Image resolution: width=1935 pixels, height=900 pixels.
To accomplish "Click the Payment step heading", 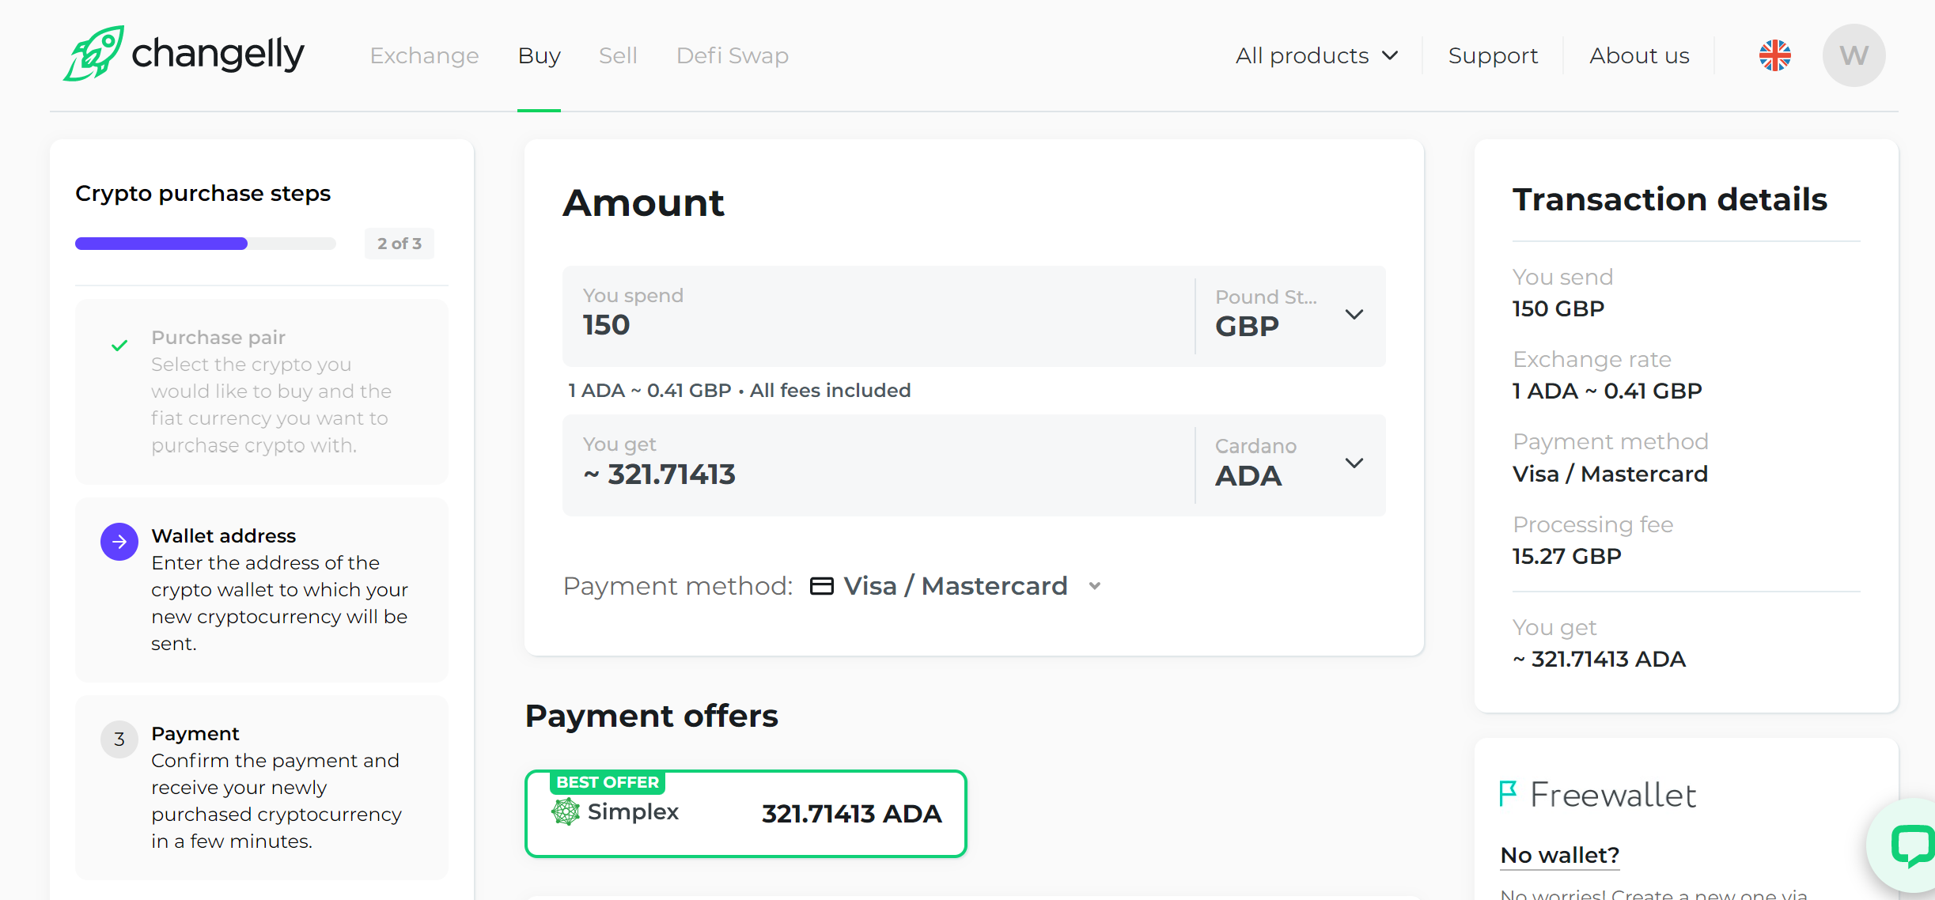I will (x=195, y=733).
